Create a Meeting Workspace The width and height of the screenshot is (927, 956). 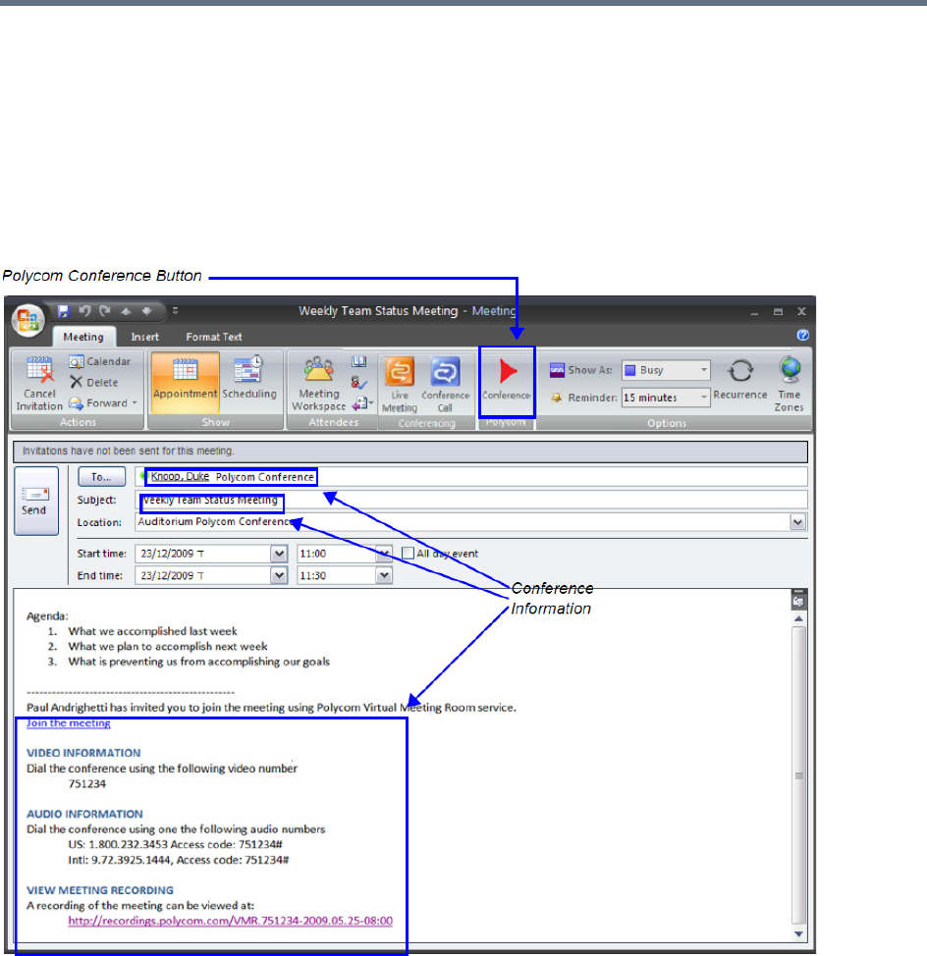318,384
